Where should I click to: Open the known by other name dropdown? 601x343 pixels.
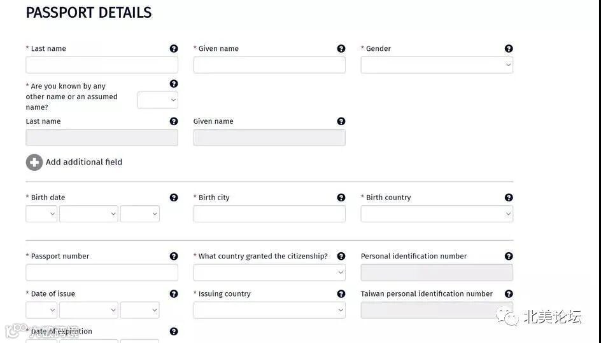(157, 100)
